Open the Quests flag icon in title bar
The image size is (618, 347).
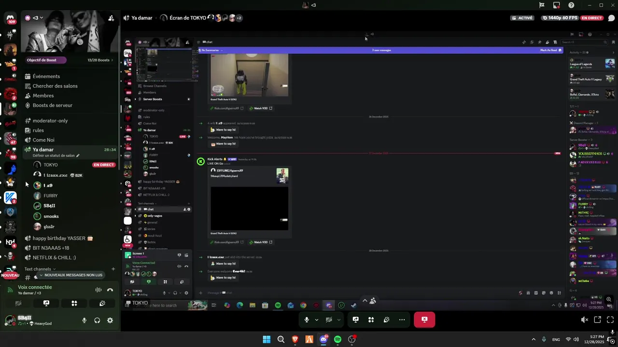point(542,5)
